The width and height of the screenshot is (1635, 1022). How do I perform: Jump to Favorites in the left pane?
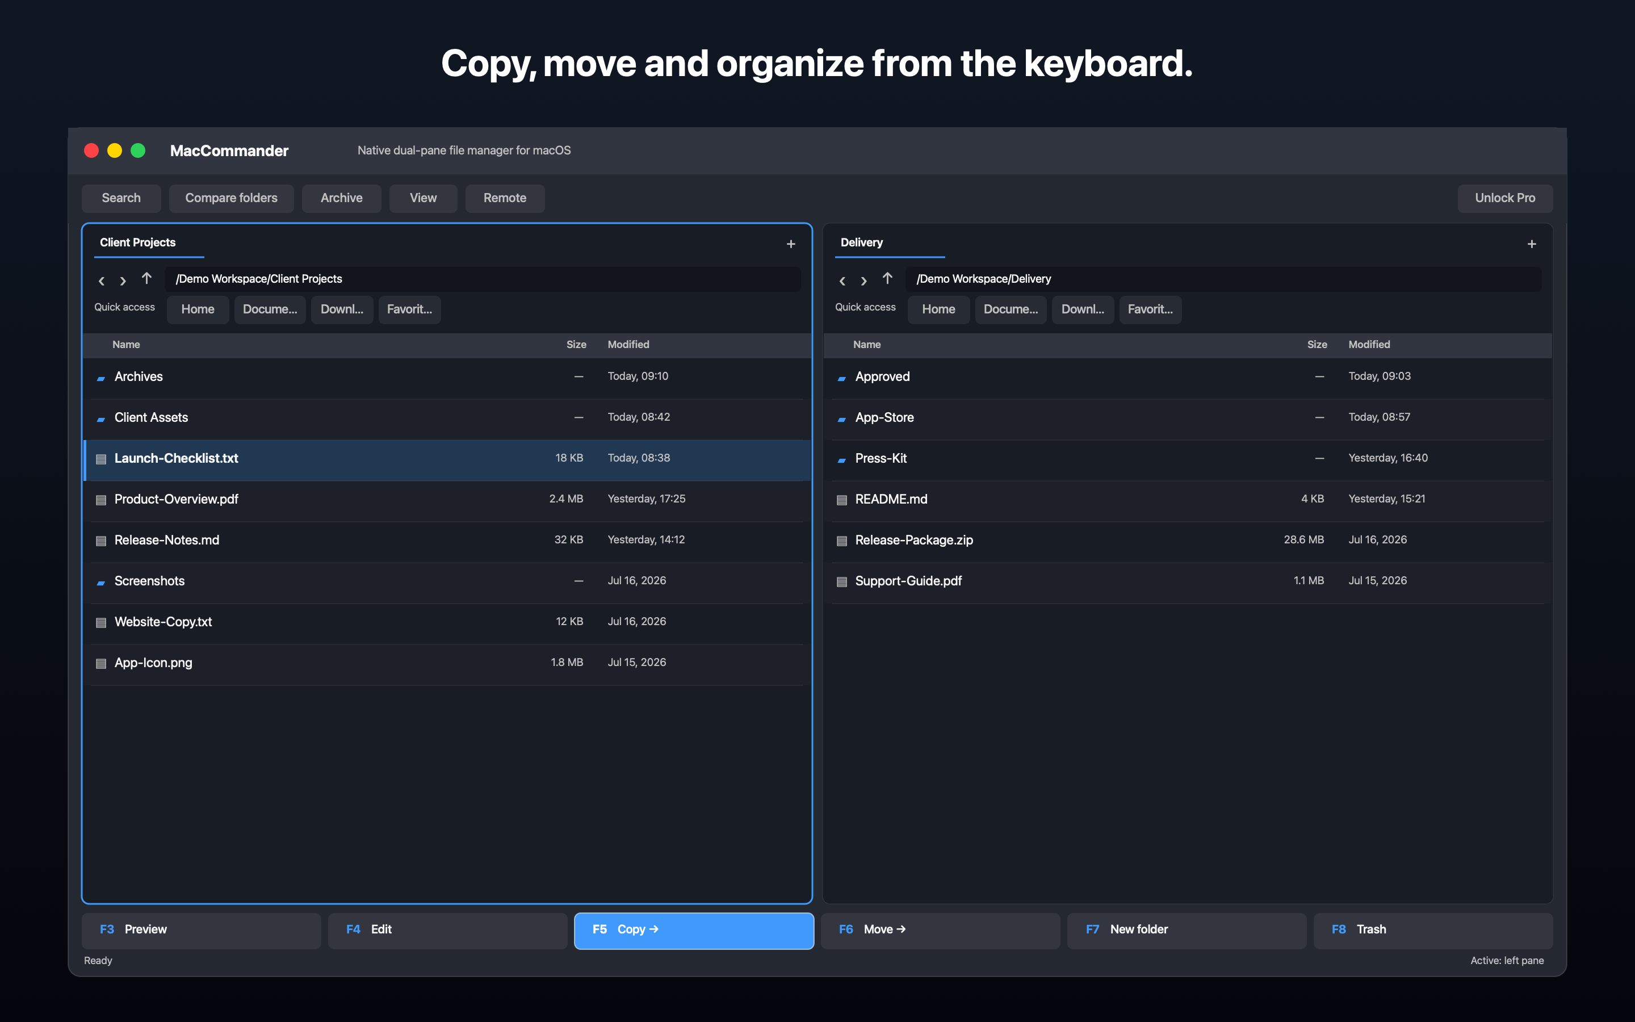tap(409, 309)
